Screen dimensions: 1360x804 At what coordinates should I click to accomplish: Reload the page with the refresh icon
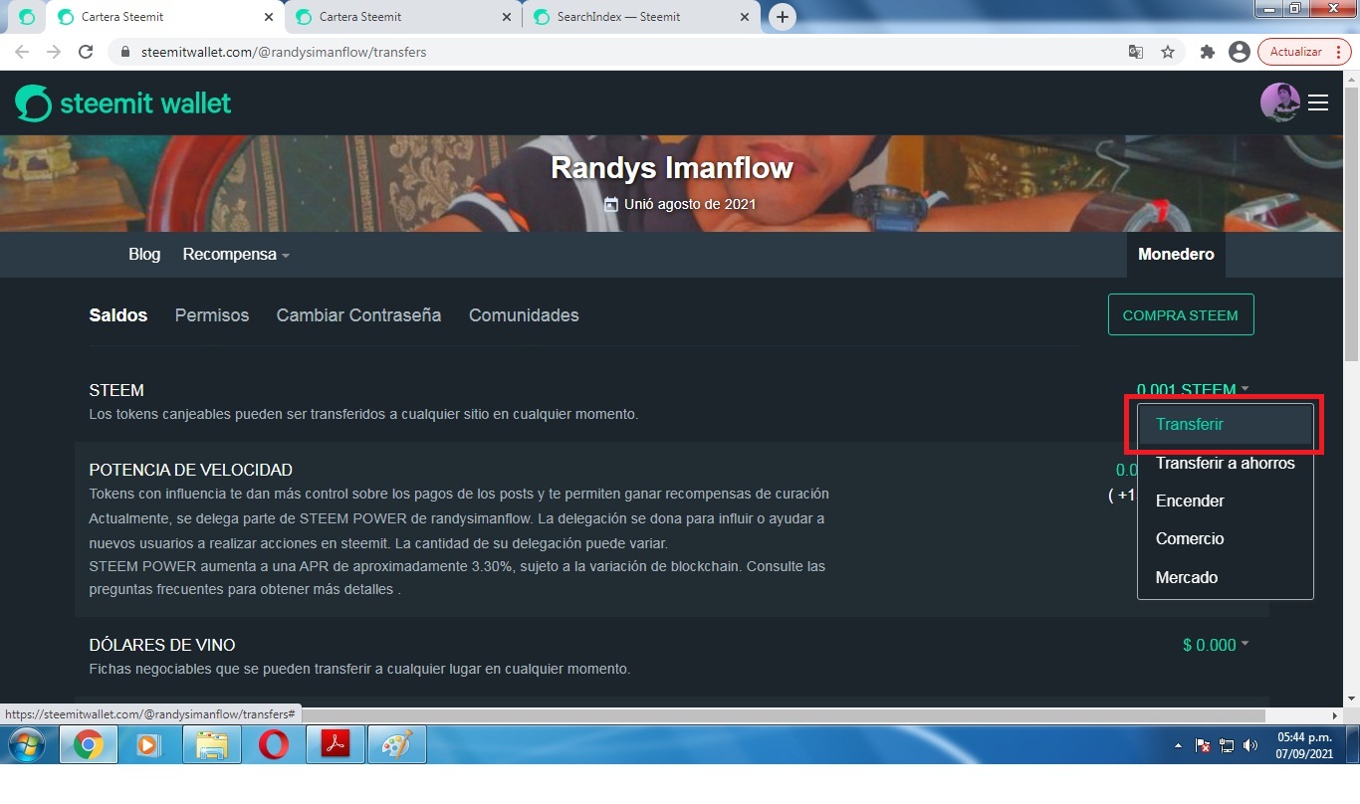click(x=86, y=52)
